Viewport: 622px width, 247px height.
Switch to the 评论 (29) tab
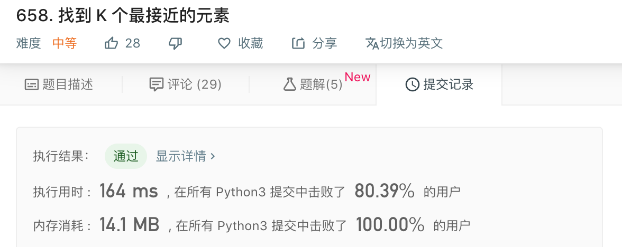(x=185, y=84)
